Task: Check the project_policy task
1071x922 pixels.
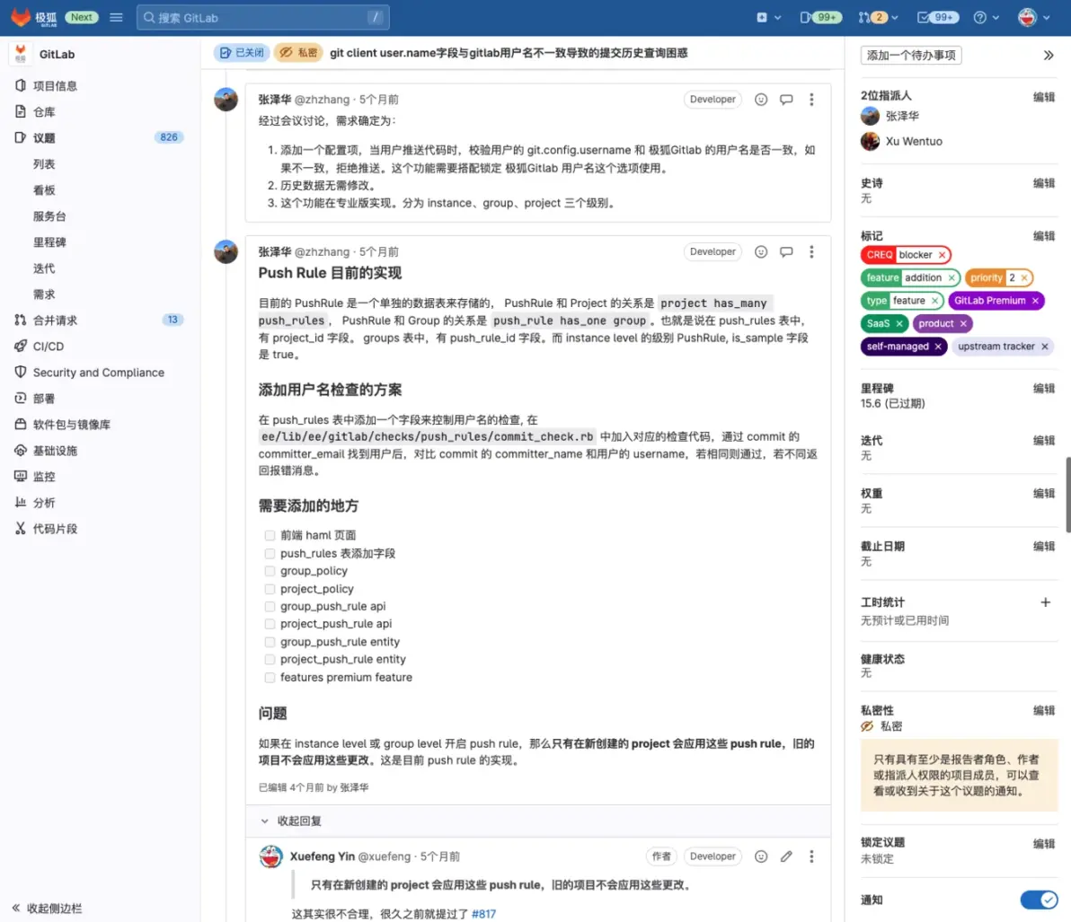Action: click(x=270, y=589)
